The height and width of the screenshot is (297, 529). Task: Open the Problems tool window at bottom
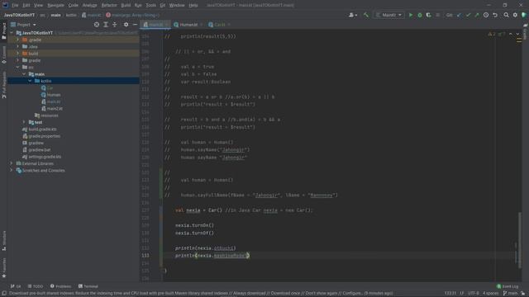(60, 286)
